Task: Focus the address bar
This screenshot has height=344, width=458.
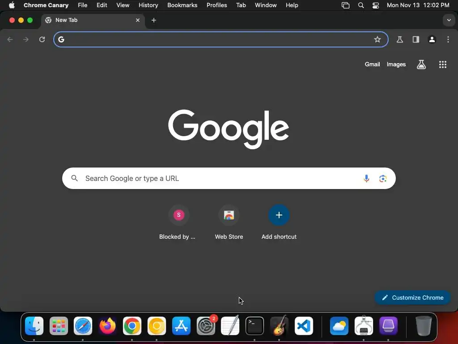Action: (221, 39)
